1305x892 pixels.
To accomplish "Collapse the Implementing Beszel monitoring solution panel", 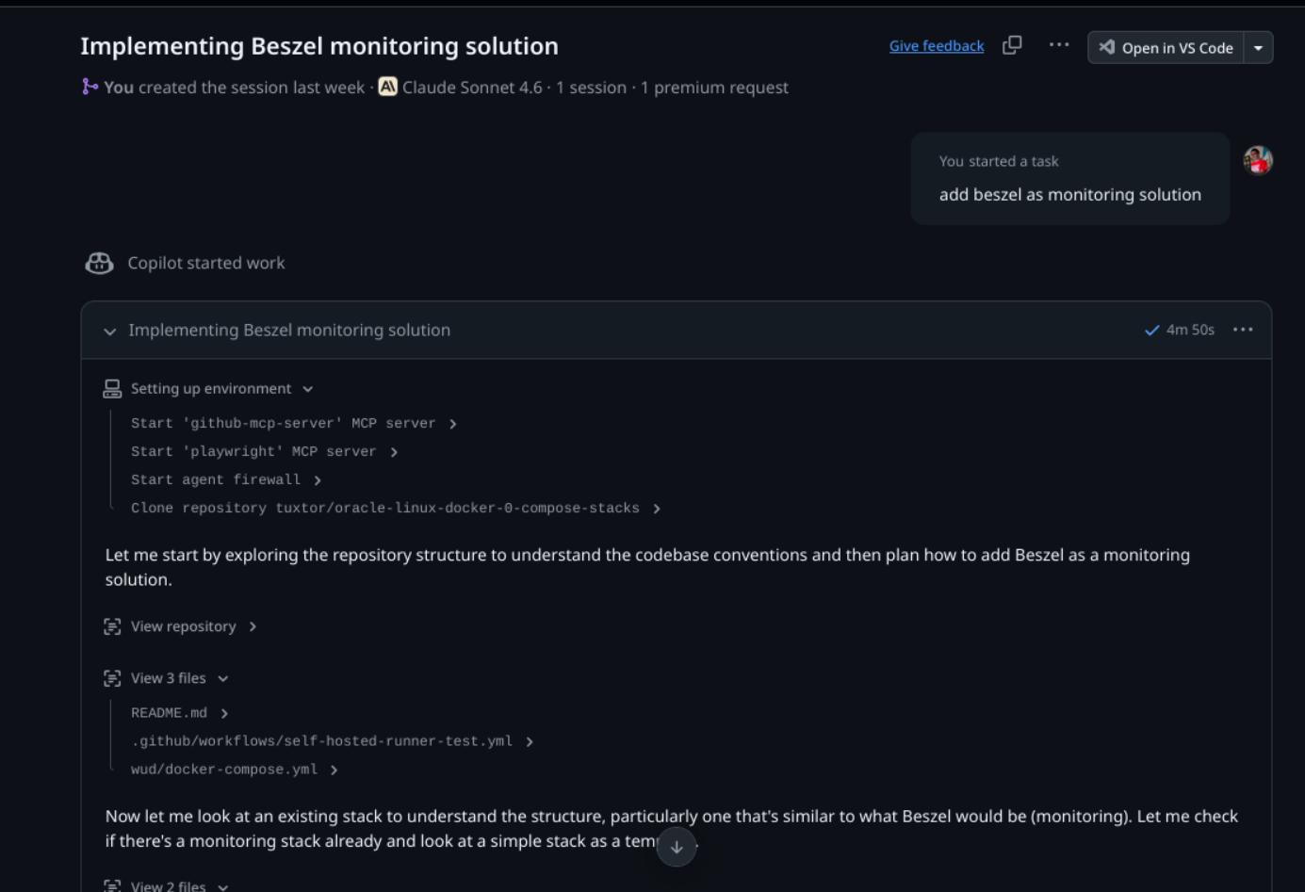I will point(110,332).
